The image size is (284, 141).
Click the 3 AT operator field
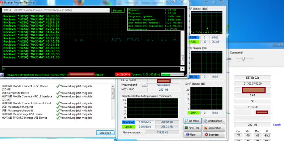tap(253, 95)
